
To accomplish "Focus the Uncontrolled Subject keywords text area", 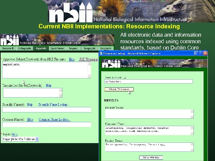I will [x=33, y=93].
